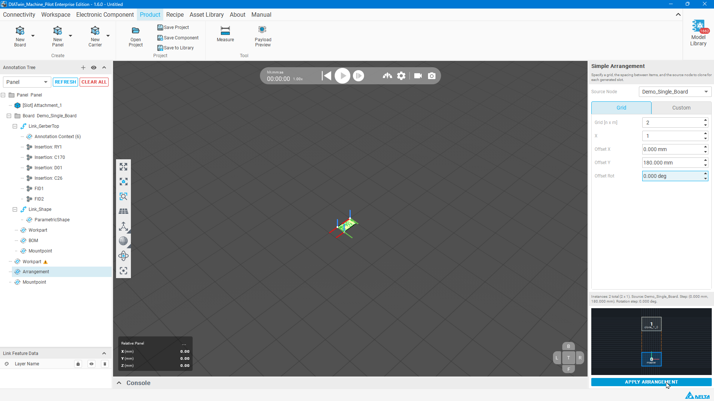Open Payload Preview tool
Screen dimensions: 714x401
tap(263, 36)
